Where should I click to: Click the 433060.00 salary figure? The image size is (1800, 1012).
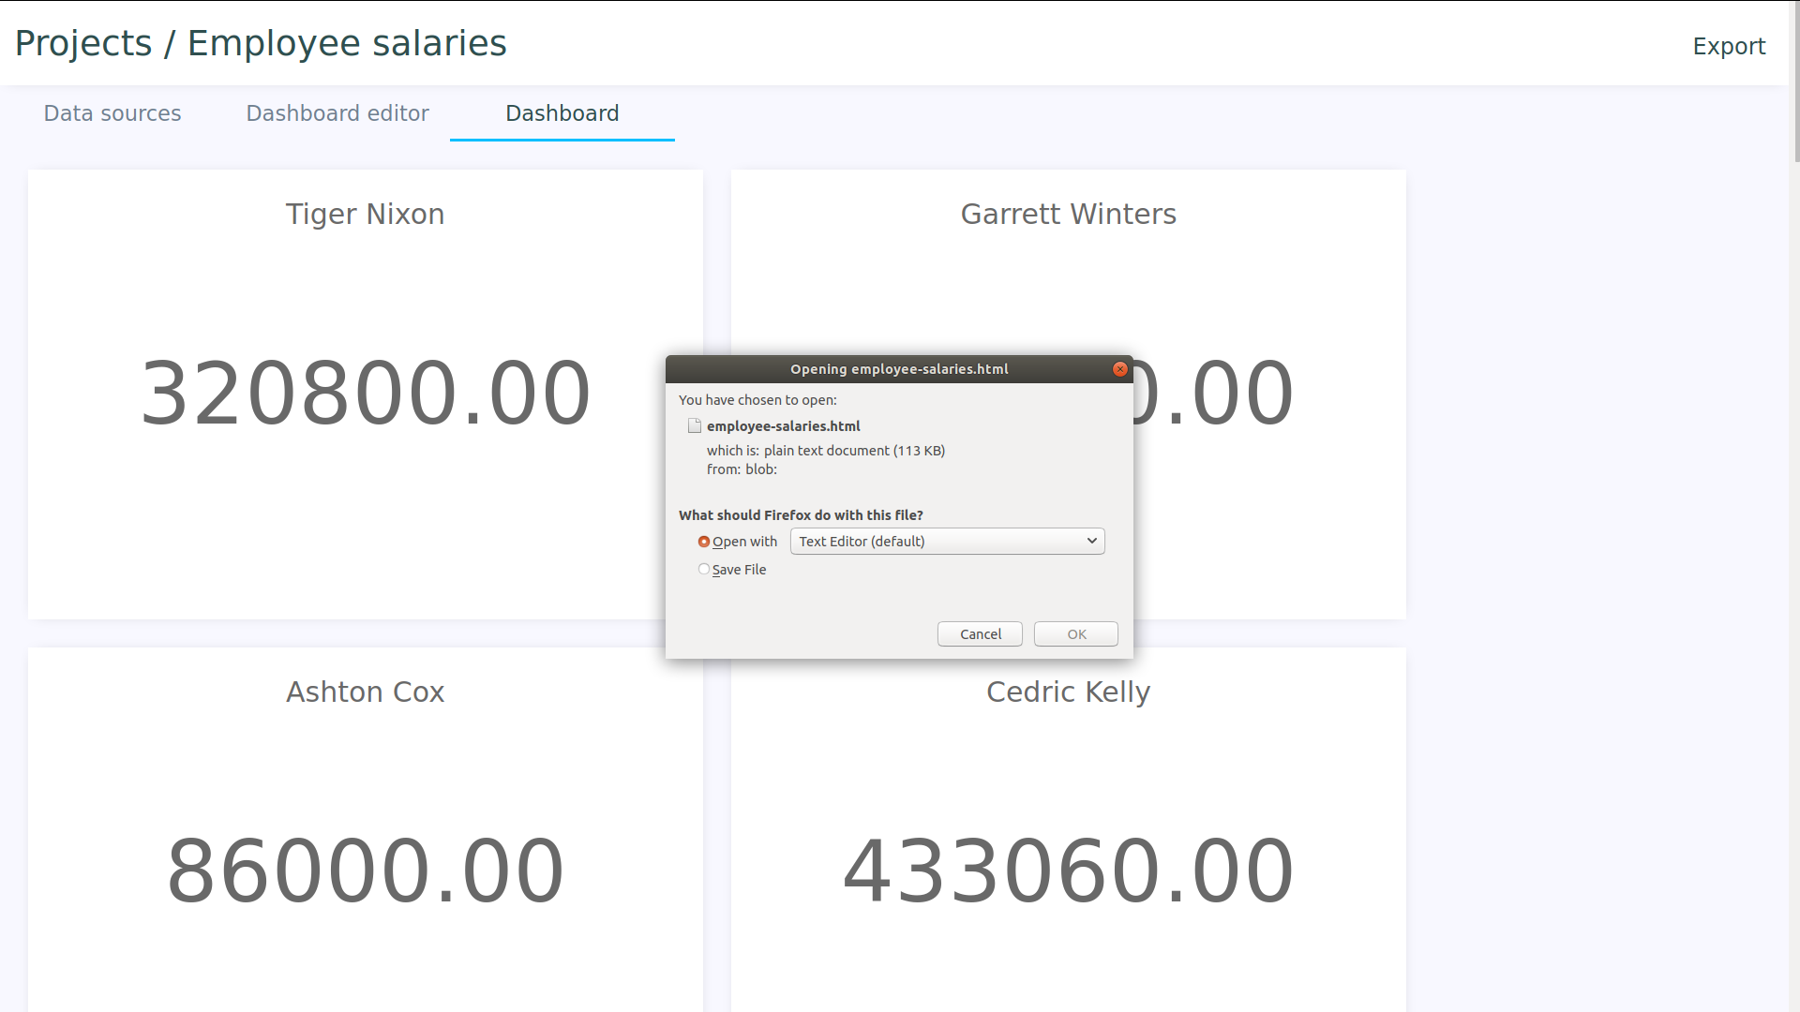(x=1068, y=871)
